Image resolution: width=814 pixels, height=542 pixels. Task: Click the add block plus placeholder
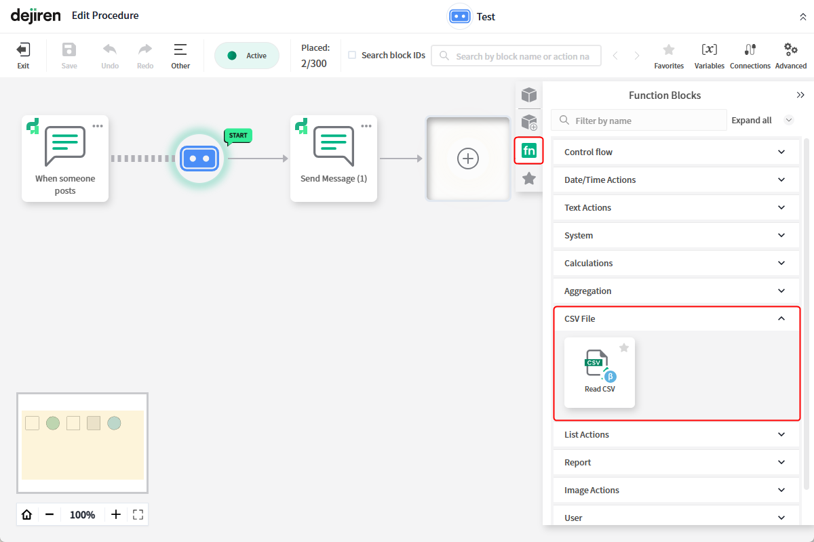click(x=468, y=159)
